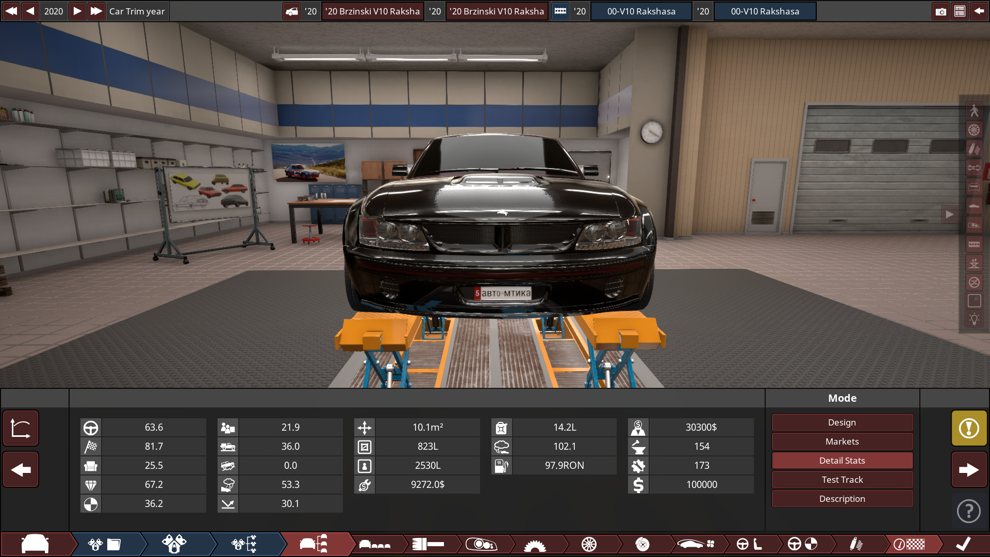Collapse the side view options panel
The height and width of the screenshot is (557, 990).
(x=949, y=215)
